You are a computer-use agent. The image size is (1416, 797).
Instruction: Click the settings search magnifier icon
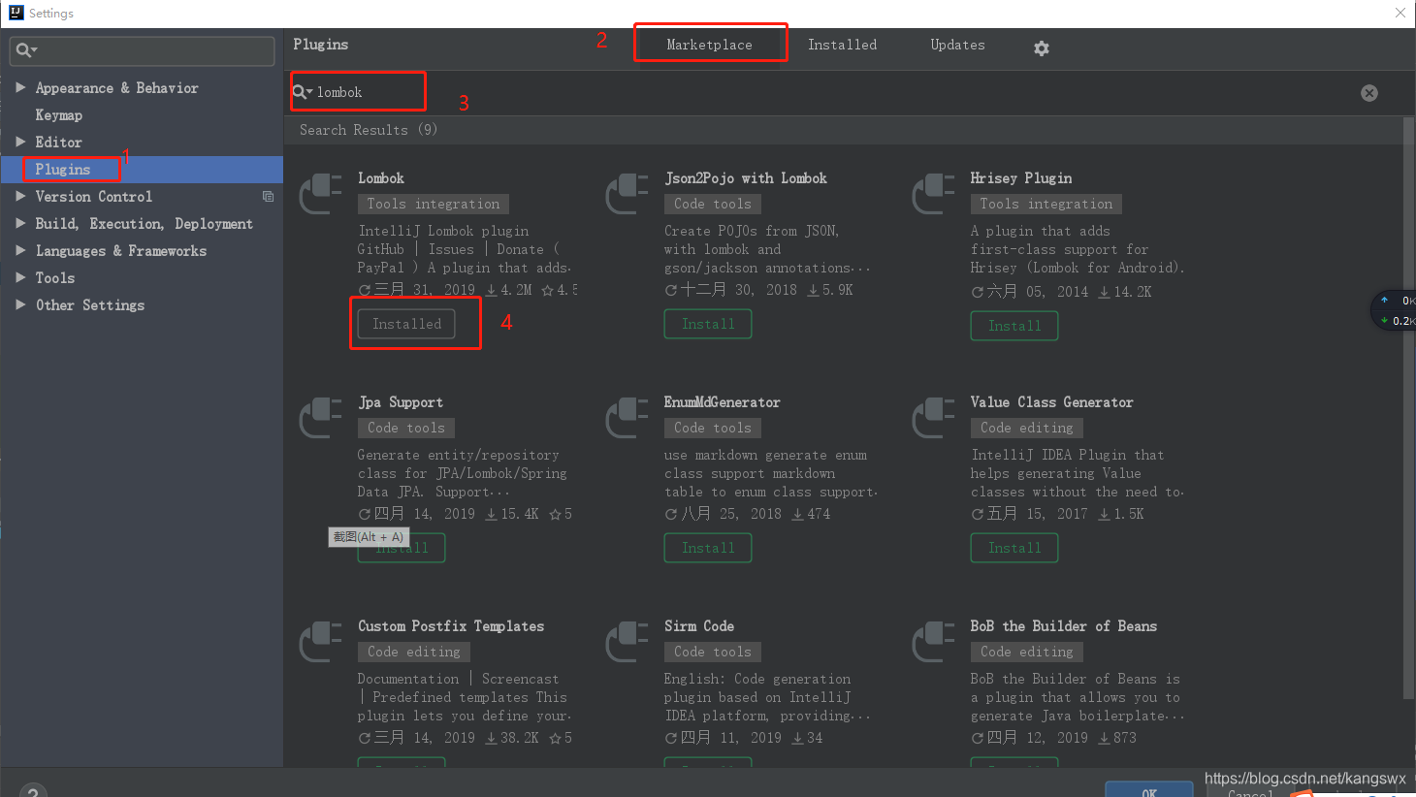25,50
